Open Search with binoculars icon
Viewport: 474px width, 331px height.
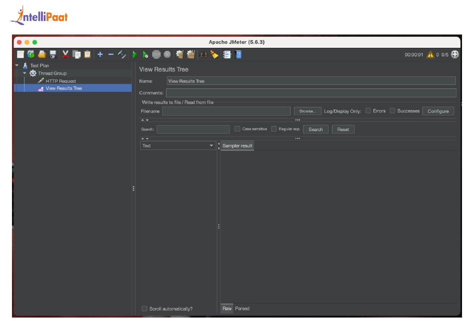point(204,54)
